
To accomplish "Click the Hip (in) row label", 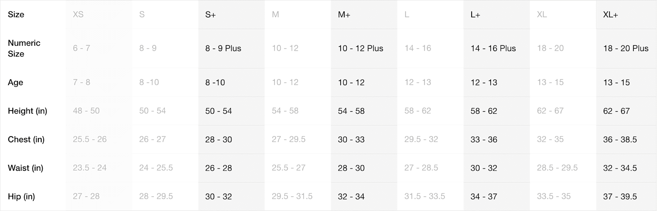I will (x=21, y=196).
